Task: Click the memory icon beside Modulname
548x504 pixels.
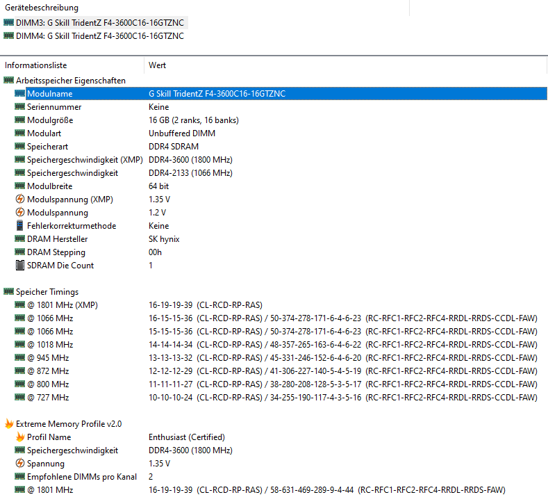Action: (x=20, y=93)
